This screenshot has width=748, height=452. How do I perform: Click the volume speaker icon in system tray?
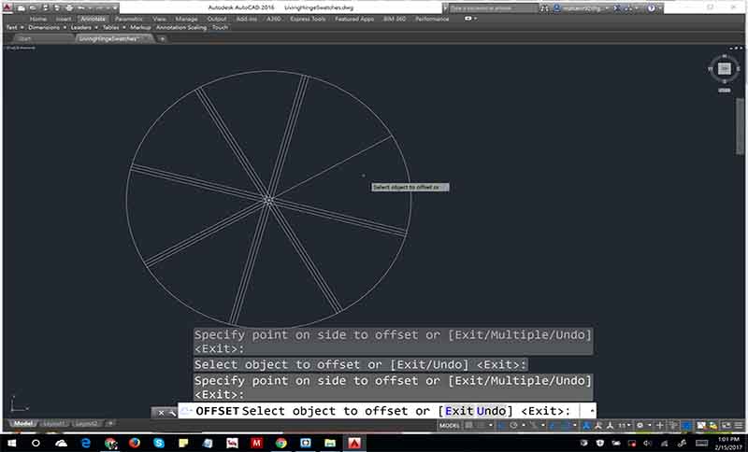click(x=647, y=444)
